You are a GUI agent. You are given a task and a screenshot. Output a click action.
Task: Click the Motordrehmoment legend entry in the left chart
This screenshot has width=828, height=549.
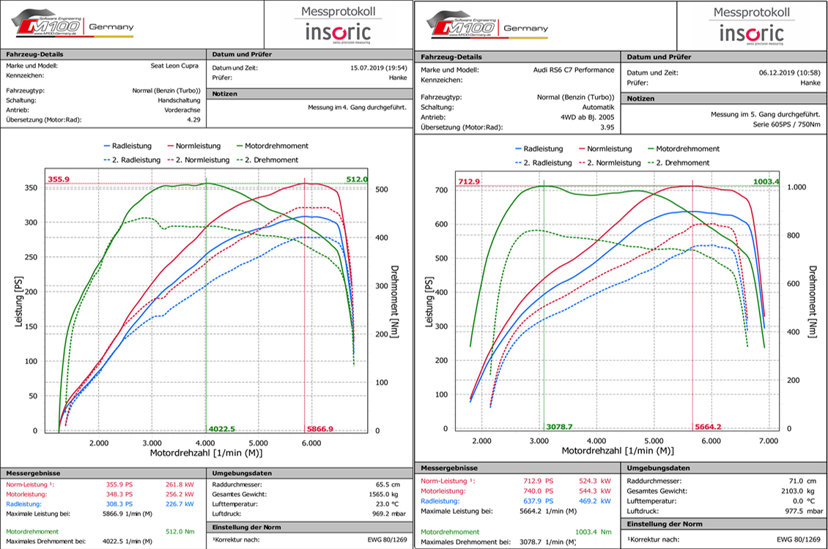click(272, 146)
